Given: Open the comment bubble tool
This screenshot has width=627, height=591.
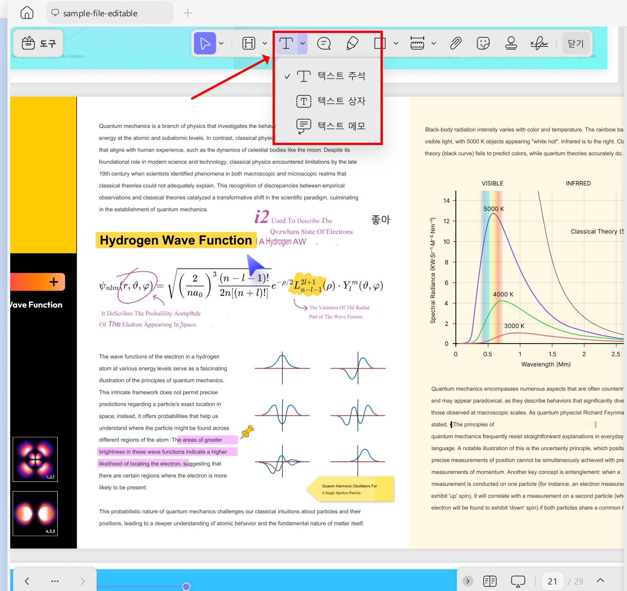Looking at the screenshot, I should (x=324, y=43).
